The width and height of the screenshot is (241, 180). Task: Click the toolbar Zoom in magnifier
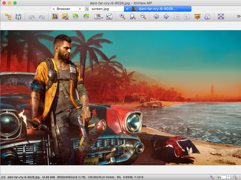click(123, 16)
